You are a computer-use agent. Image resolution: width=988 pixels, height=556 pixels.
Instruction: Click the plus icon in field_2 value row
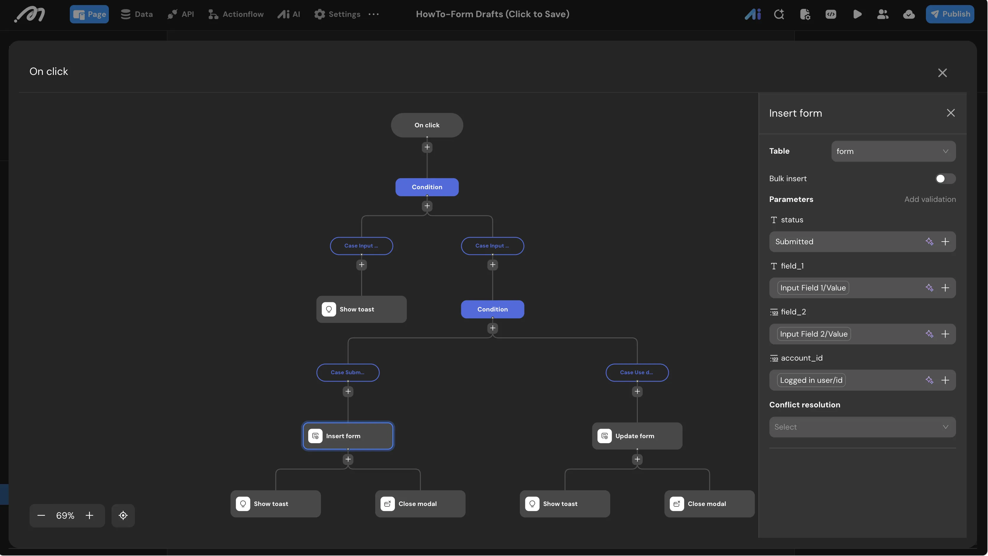(945, 334)
